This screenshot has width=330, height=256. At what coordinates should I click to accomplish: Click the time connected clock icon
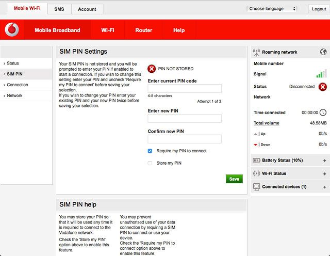click(x=323, y=113)
